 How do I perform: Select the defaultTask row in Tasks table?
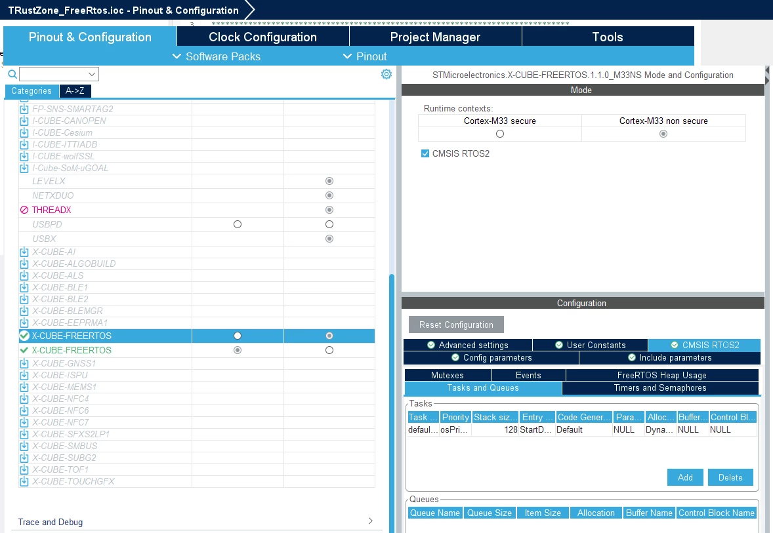pyautogui.click(x=582, y=429)
